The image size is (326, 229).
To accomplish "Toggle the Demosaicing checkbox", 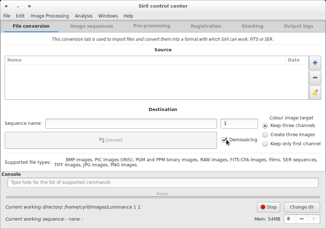I will pyautogui.click(x=224, y=140).
